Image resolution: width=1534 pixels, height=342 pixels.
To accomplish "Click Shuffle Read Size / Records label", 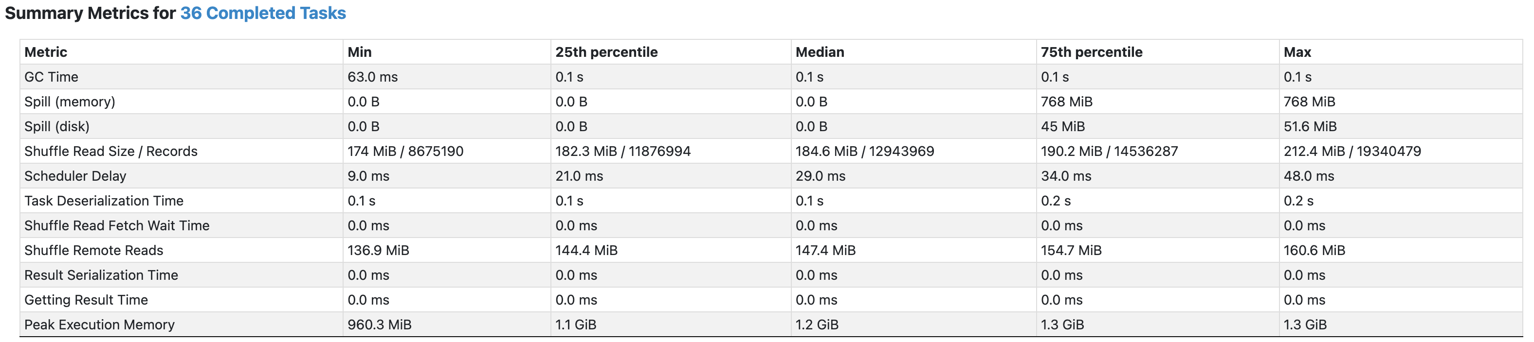I will click(111, 151).
